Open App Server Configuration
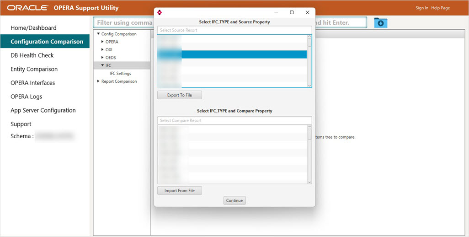 [43, 110]
